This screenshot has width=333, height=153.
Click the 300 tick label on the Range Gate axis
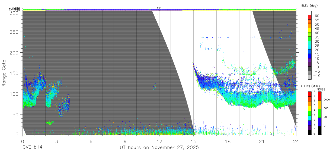pyautogui.click(x=14, y=13)
